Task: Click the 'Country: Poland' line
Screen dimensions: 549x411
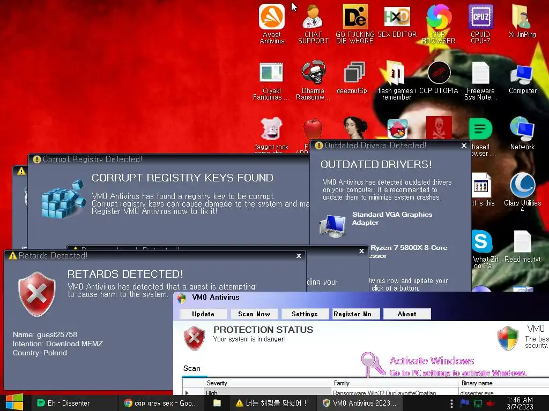Action: (x=40, y=353)
